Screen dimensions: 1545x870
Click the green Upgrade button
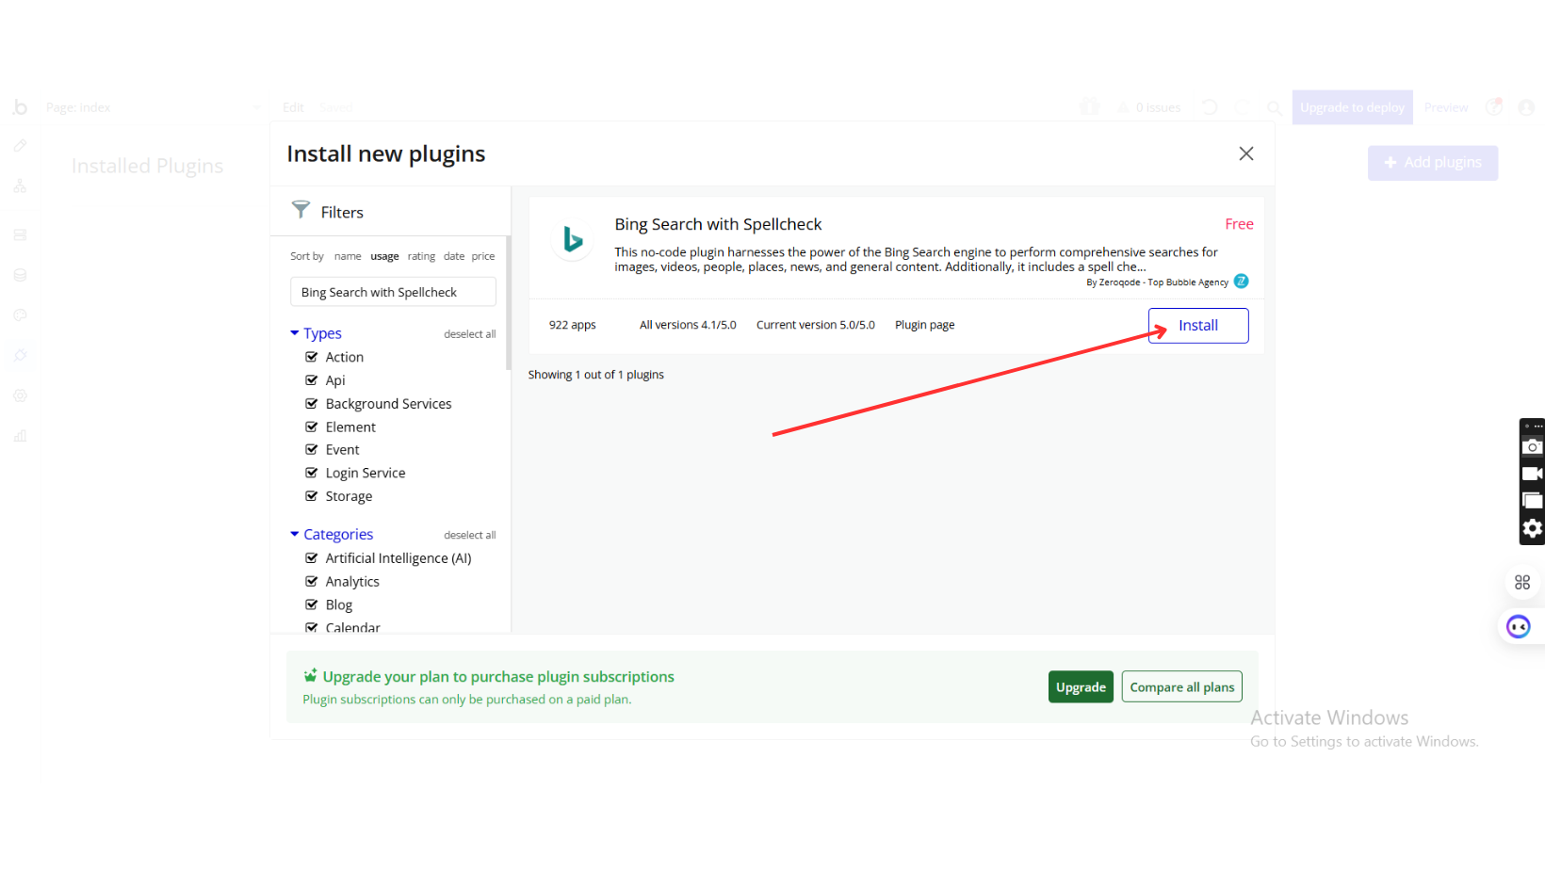(1081, 687)
